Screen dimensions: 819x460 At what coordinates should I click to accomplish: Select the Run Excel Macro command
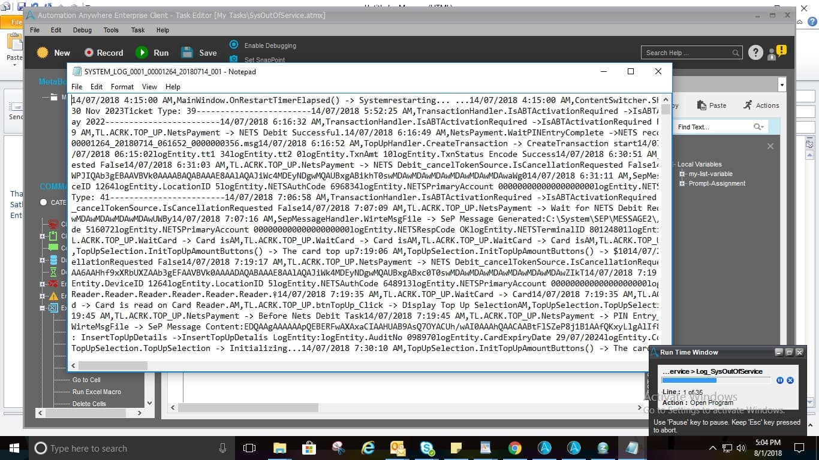pyautogui.click(x=97, y=392)
